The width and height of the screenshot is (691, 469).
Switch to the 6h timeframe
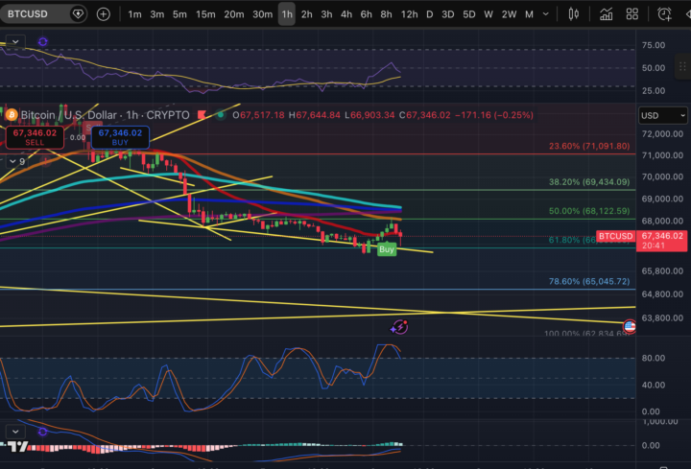pyautogui.click(x=367, y=14)
